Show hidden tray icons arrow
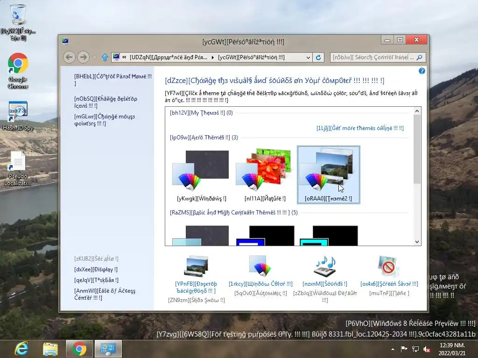The width and height of the screenshot is (478, 358). tap(393, 349)
